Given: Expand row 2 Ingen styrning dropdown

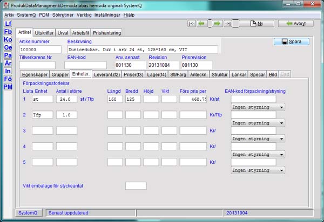Looking at the screenshot, I should (258, 123).
